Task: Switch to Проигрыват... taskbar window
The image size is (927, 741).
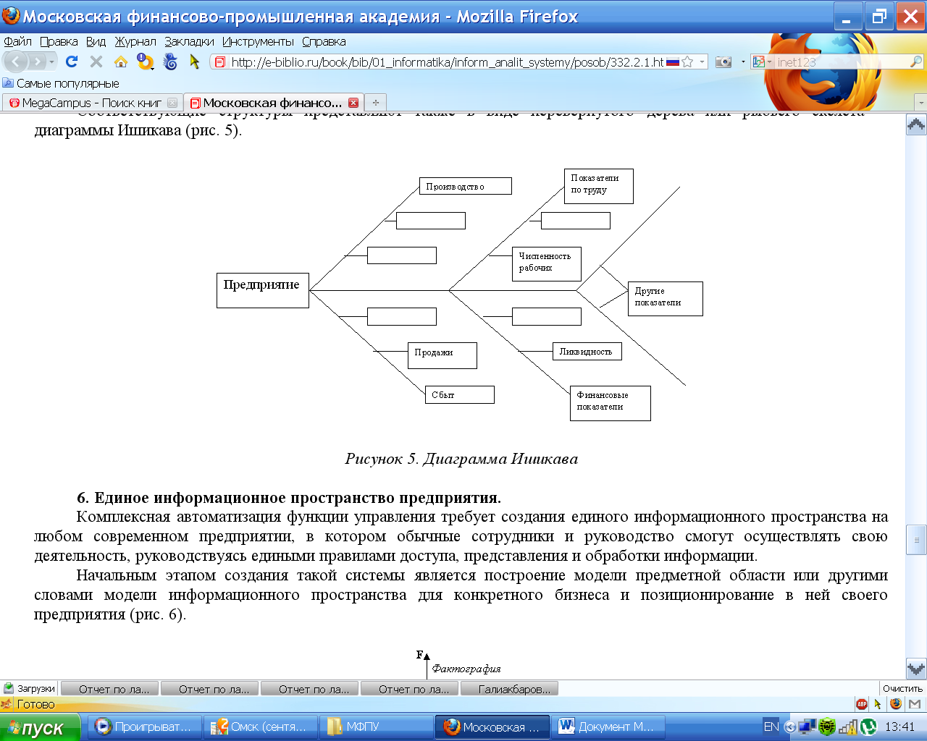Action: tap(144, 727)
